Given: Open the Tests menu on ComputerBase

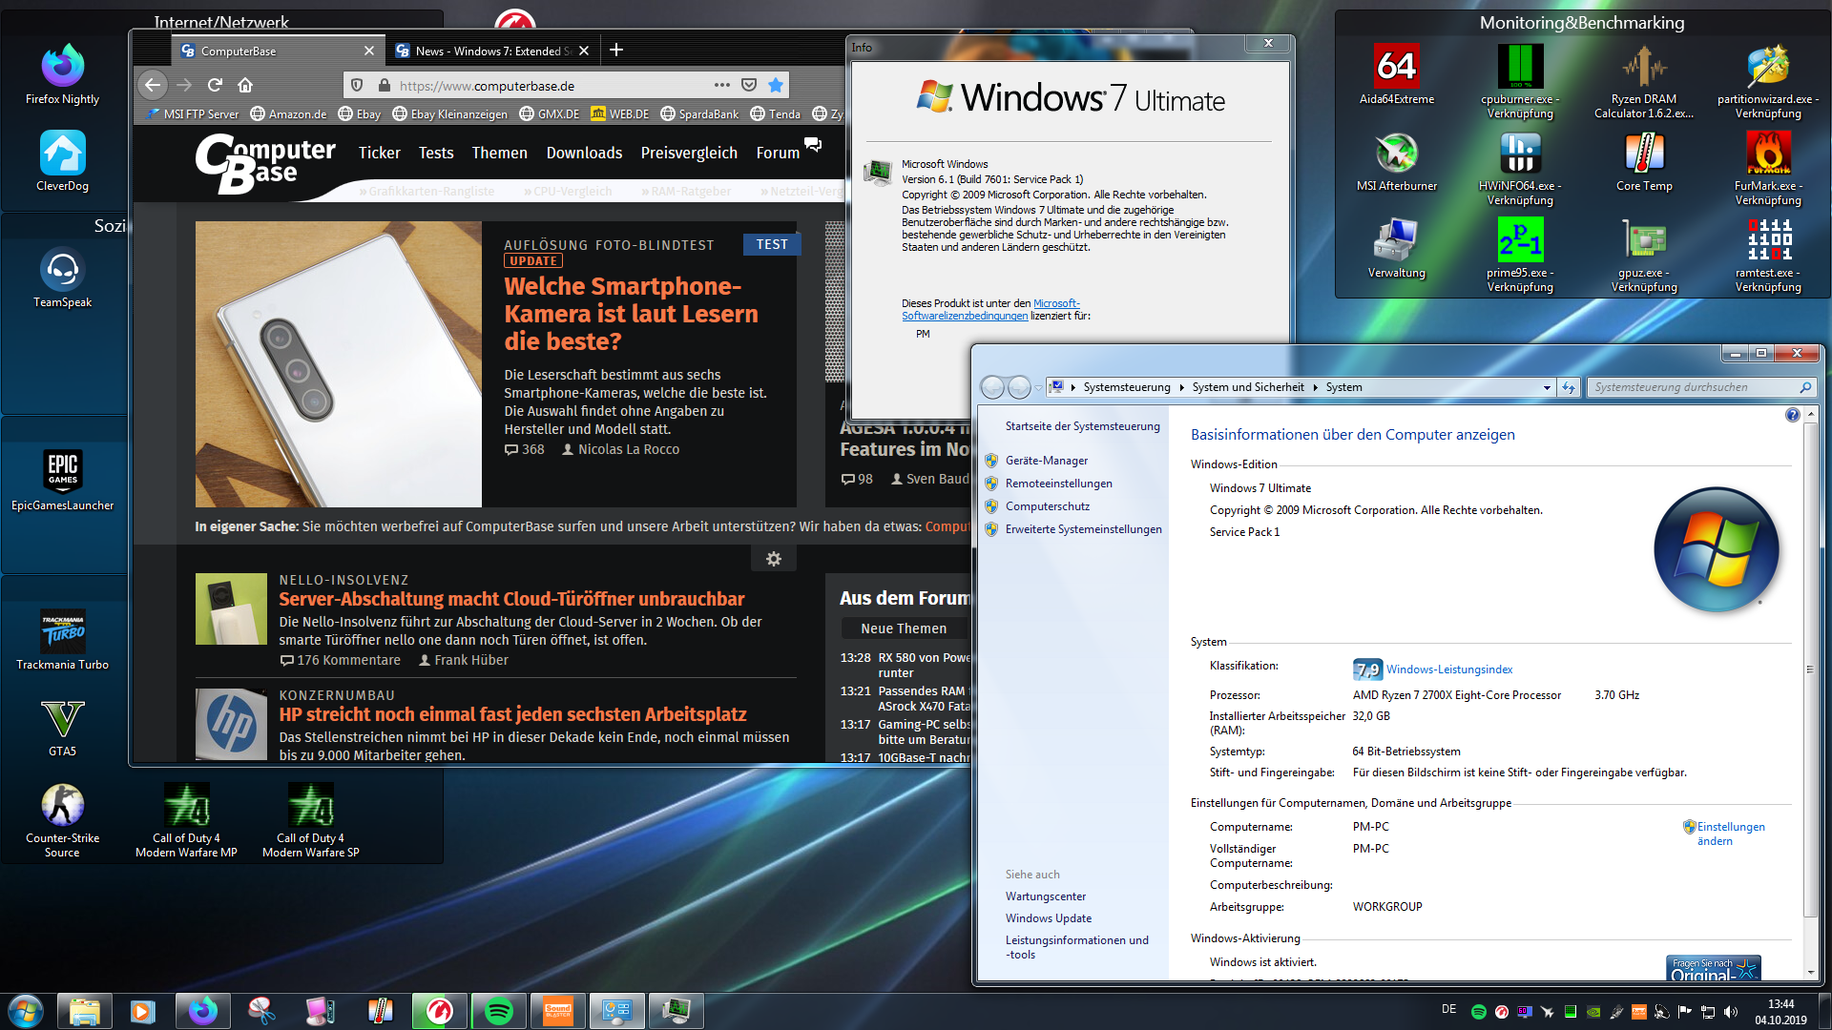Looking at the screenshot, I should click(x=435, y=153).
